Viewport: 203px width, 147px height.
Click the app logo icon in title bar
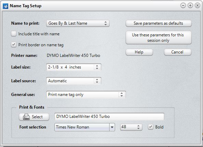[x=5, y=6]
